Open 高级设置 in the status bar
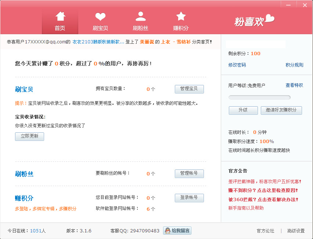This screenshot has height=239, width=313. tap(296, 231)
